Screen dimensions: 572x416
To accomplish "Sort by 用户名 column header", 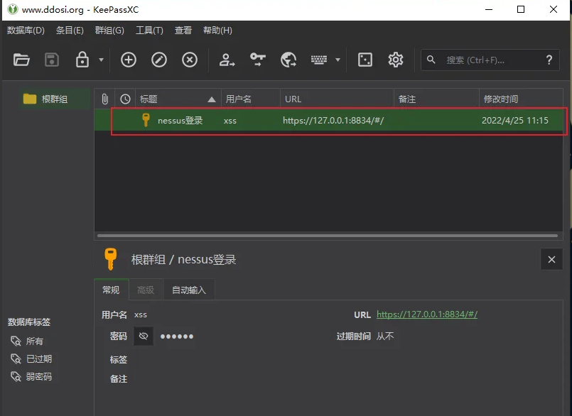I will [251, 99].
